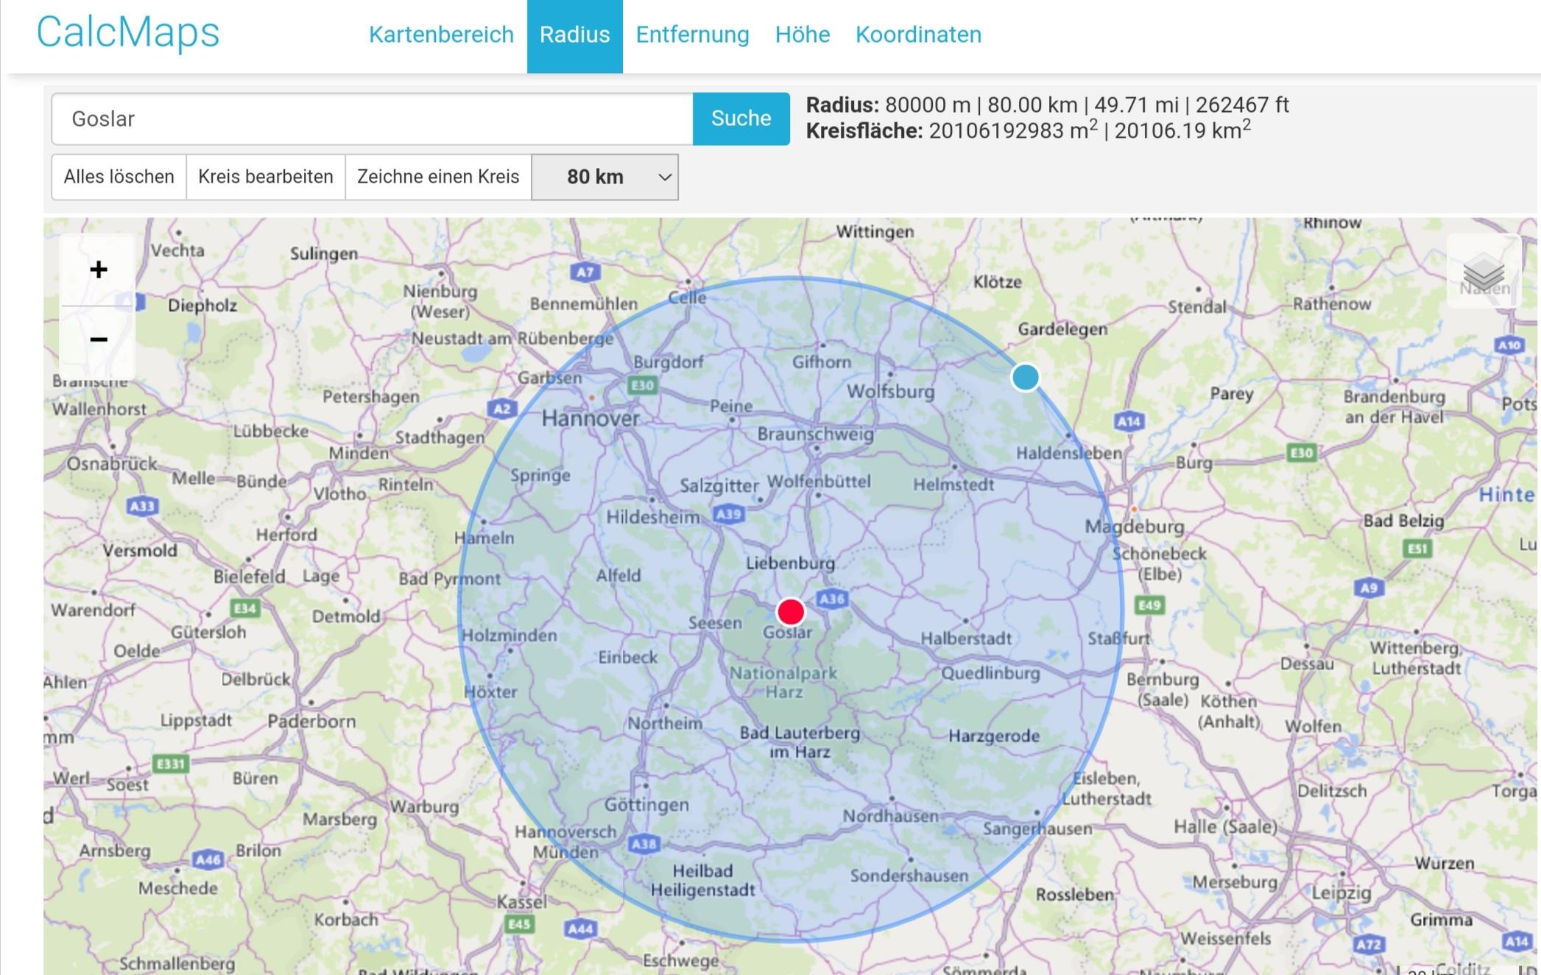1541x975 pixels.
Task: Click the Nationalpark Harz label
Action: click(x=783, y=683)
